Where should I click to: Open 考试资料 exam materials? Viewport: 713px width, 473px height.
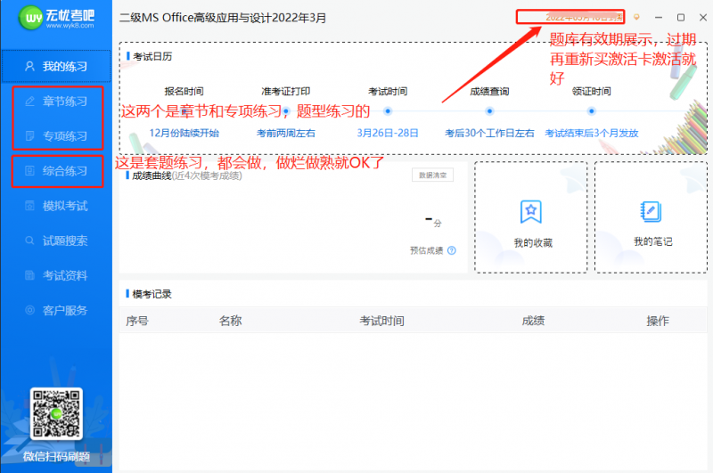tap(56, 275)
